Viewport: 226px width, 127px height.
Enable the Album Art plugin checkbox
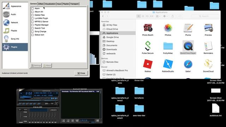(x=32, y=12)
